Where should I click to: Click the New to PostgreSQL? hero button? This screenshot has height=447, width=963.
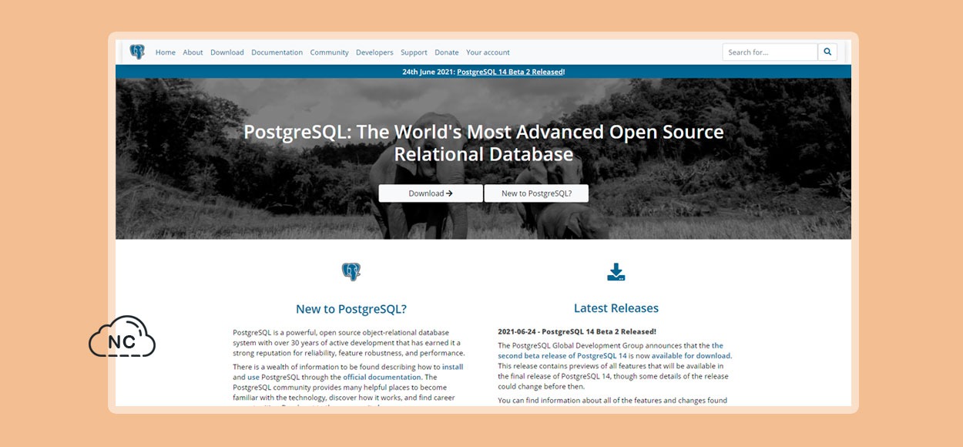(x=536, y=193)
